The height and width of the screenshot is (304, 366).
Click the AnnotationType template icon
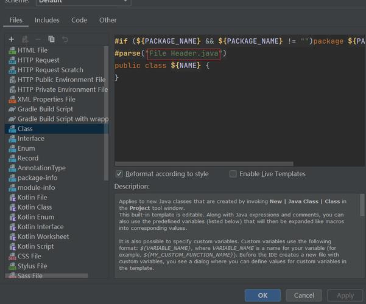12,168
